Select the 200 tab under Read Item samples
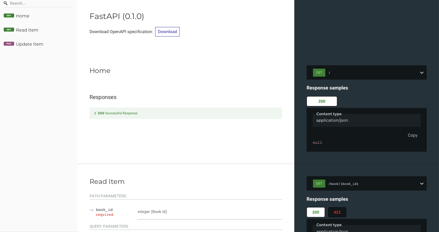 click(316, 212)
